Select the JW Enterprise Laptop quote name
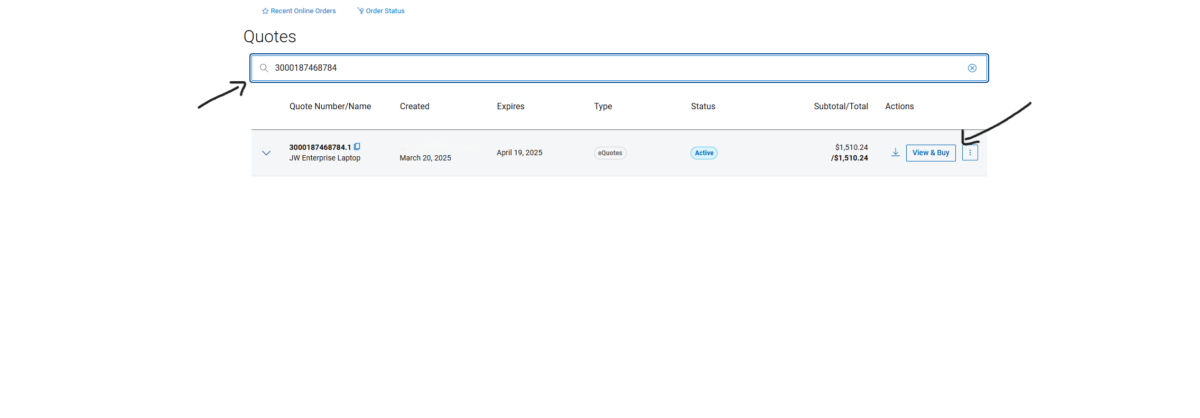 [x=324, y=158]
